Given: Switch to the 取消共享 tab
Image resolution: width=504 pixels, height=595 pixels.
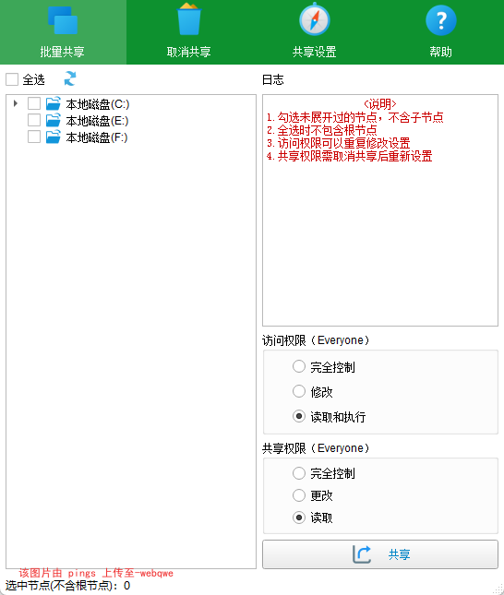Looking at the screenshot, I should tap(188, 32).
